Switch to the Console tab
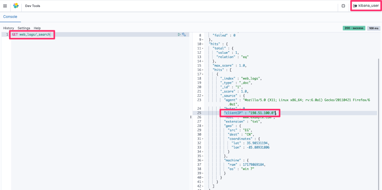The image size is (382, 190). pos(10,17)
